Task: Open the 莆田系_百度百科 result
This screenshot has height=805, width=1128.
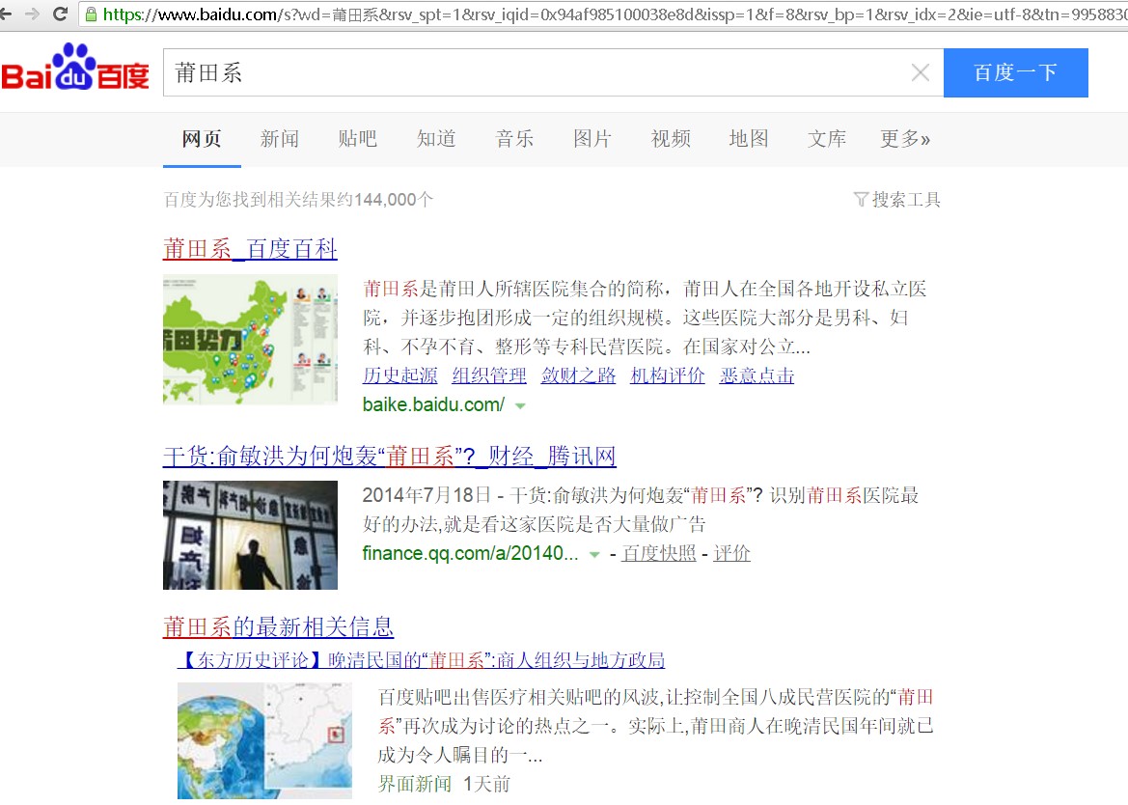Action: (250, 249)
